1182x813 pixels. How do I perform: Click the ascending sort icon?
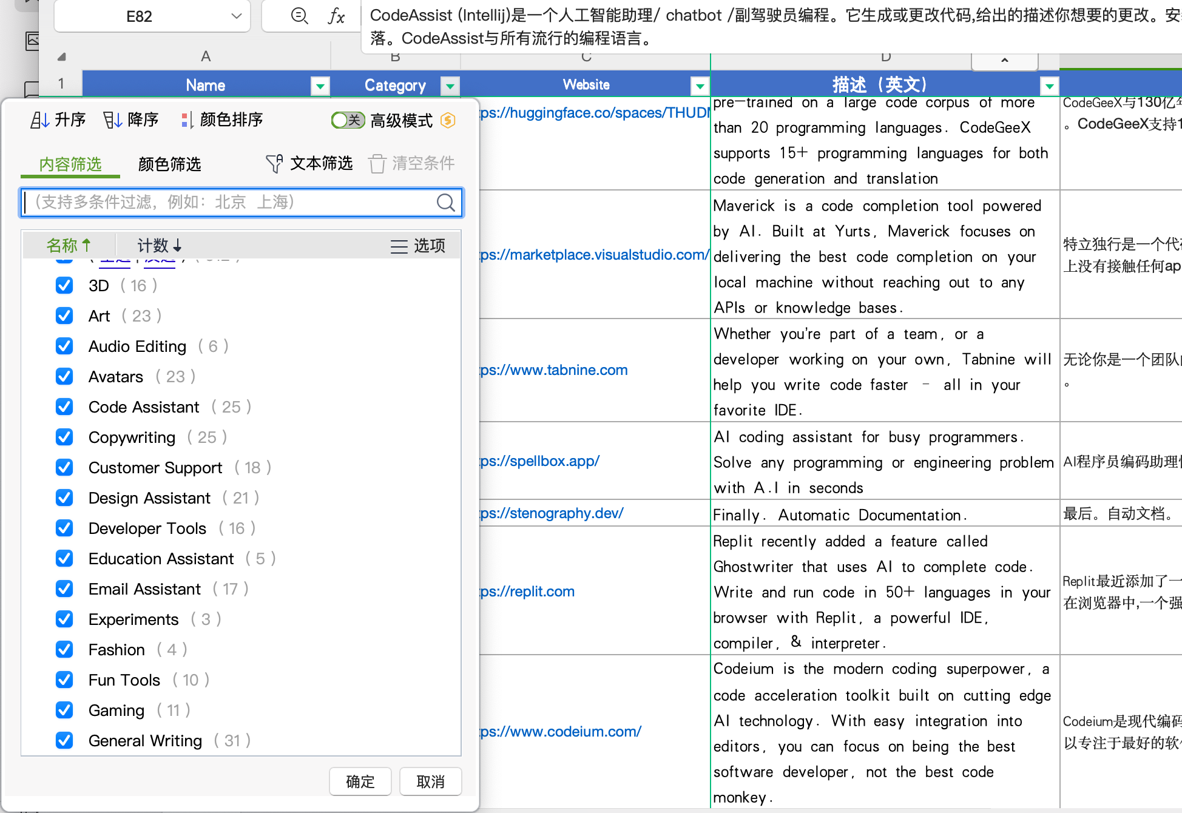tap(40, 120)
